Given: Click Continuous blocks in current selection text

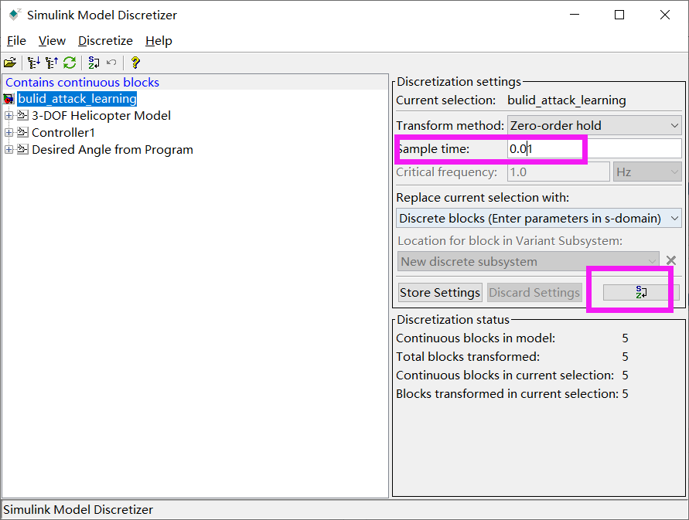Looking at the screenshot, I should (505, 376).
